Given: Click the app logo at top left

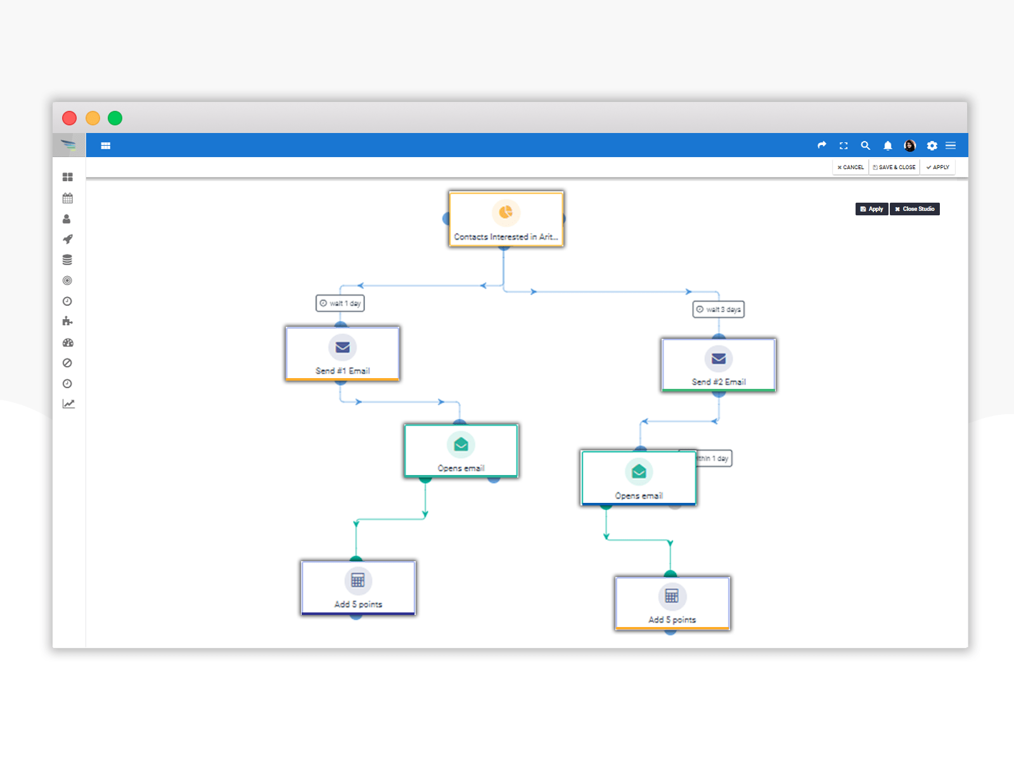Looking at the screenshot, I should (x=68, y=145).
